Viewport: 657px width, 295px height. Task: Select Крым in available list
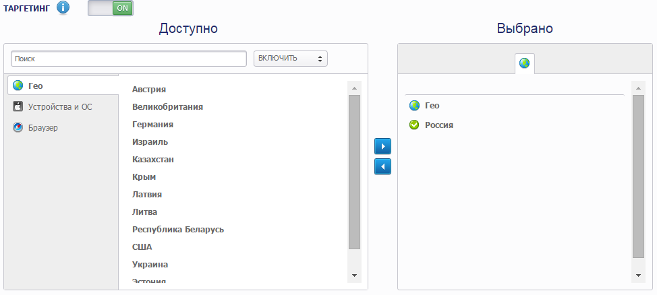pos(144,177)
